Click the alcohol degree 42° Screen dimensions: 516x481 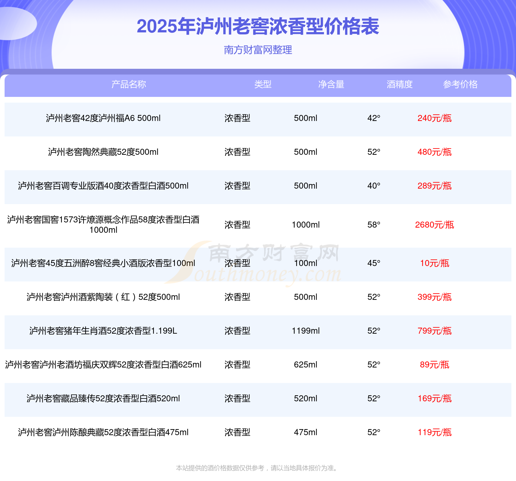374,118
